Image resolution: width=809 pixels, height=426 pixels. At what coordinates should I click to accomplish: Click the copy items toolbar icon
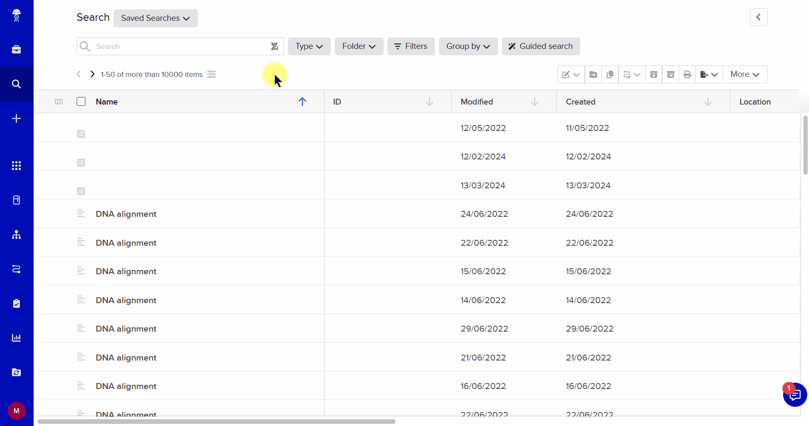(x=610, y=74)
